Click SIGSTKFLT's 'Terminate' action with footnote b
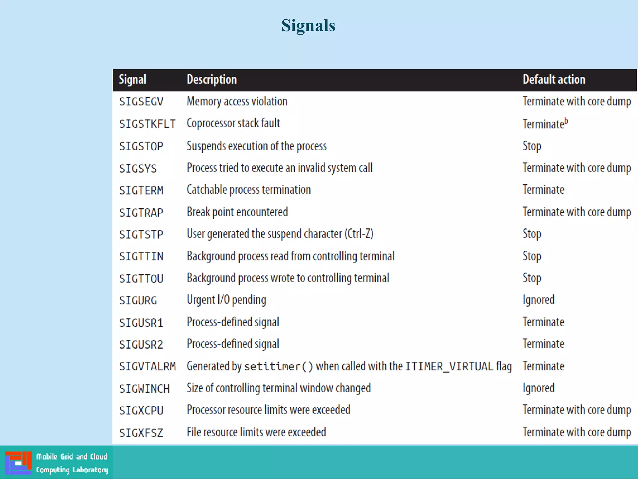Image resolution: width=638 pixels, height=479 pixels. tap(545, 123)
